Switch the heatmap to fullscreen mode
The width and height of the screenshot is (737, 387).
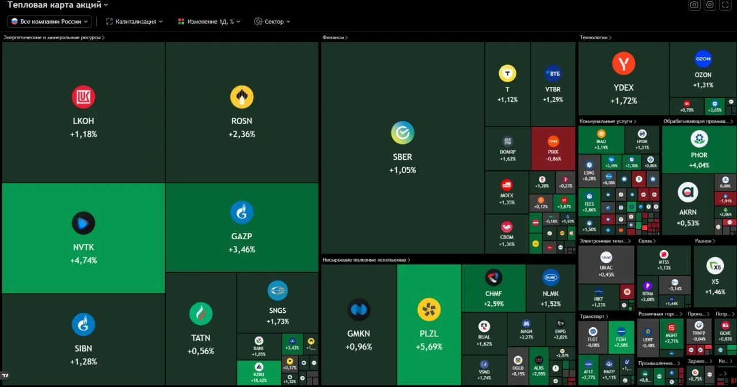tap(725, 5)
